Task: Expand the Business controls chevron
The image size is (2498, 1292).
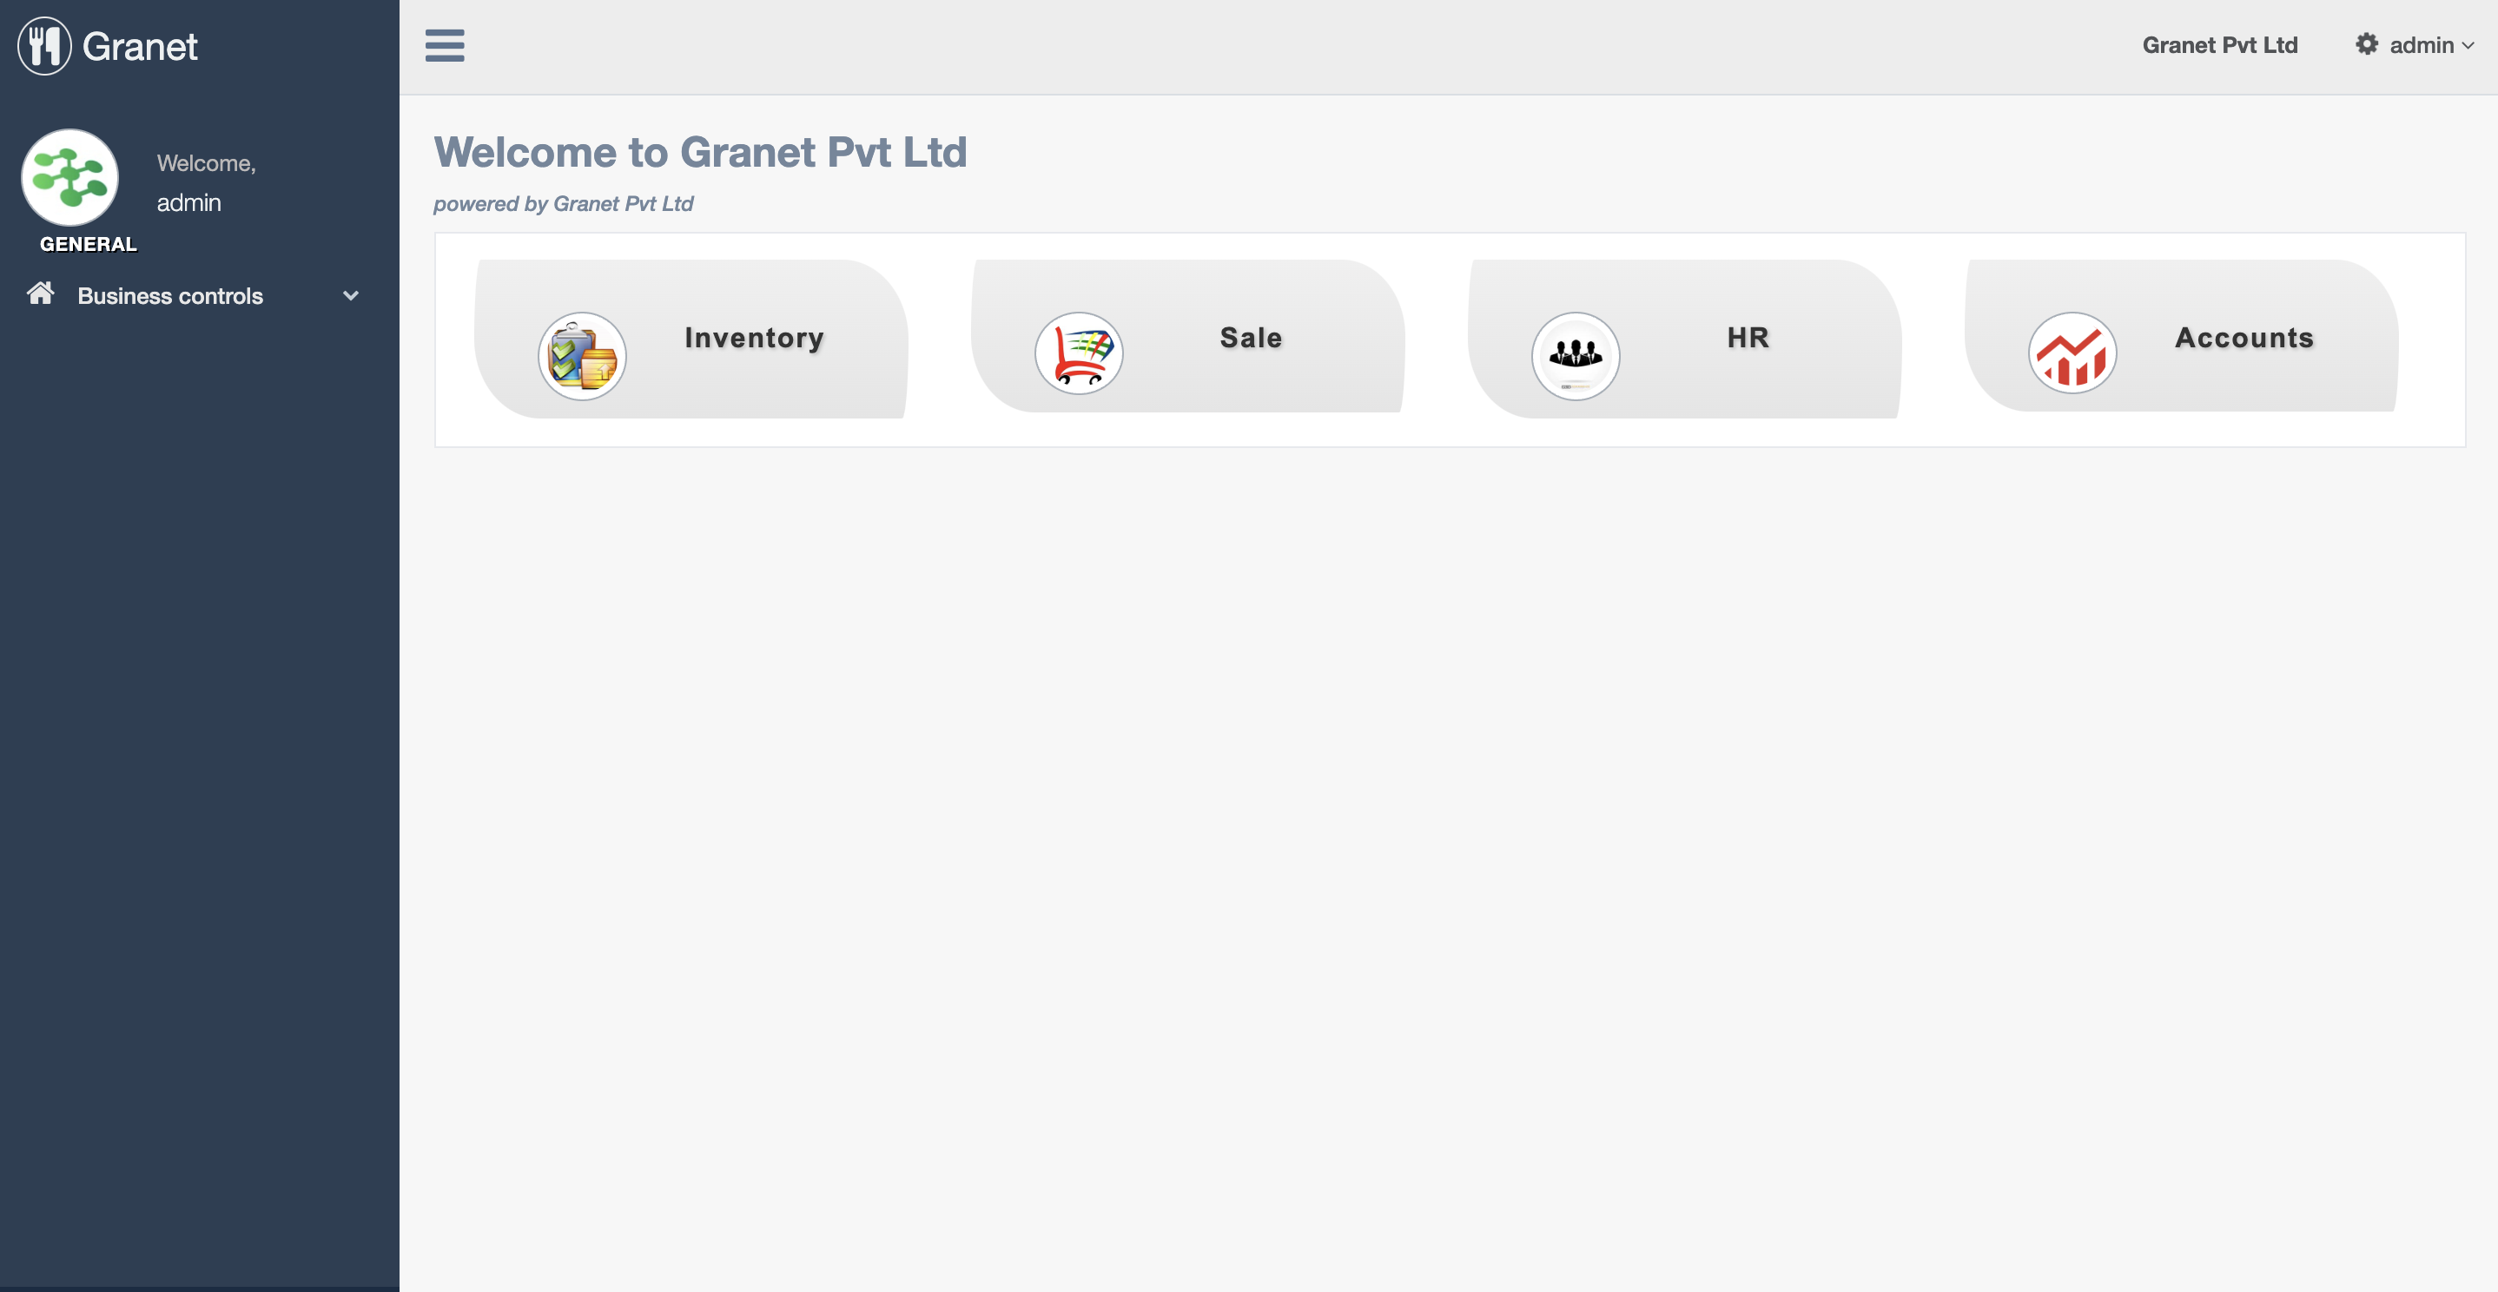Action: pyautogui.click(x=351, y=295)
